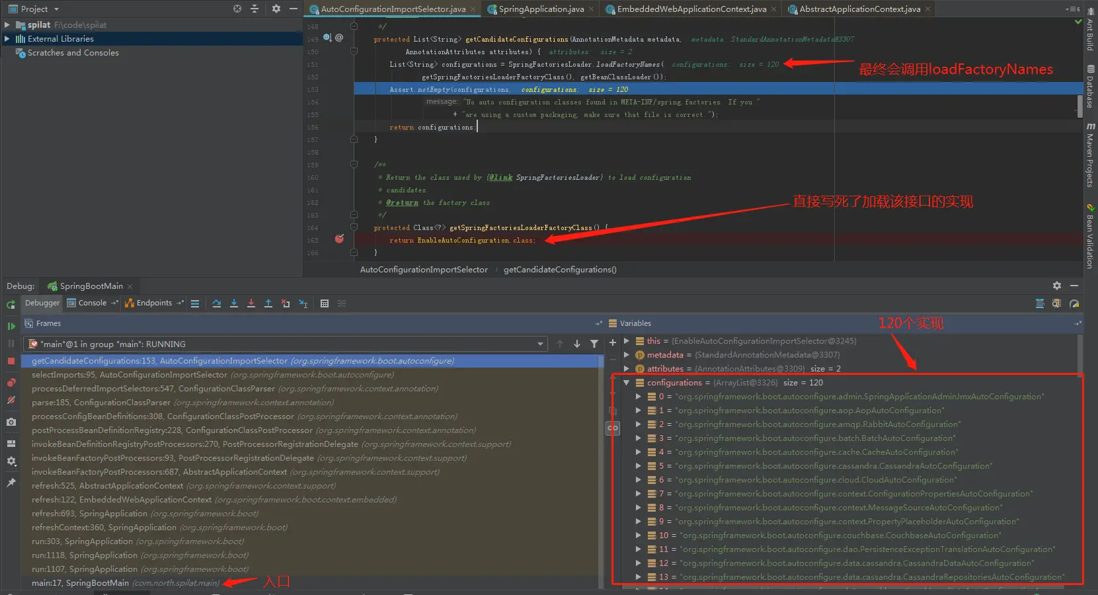Expand metadata variable node
Screen dimensions: 1098x595
point(626,355)
